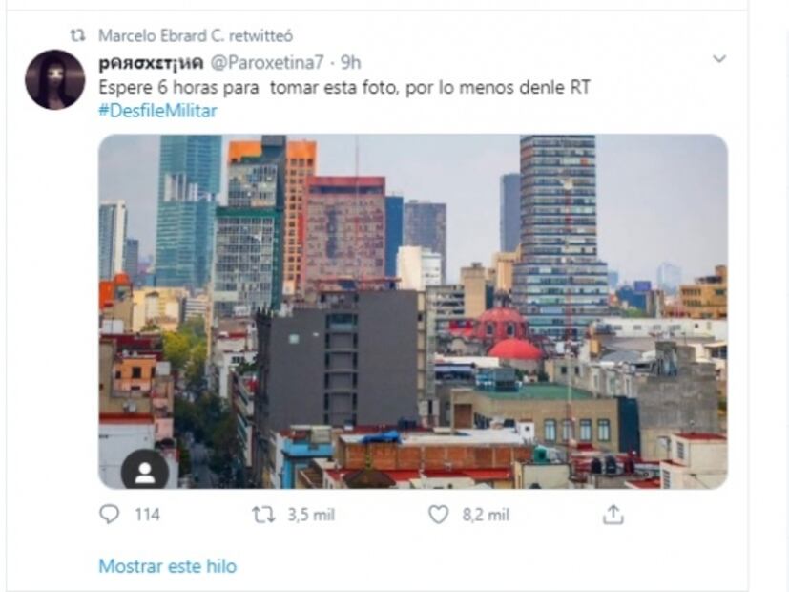
Task: Like the tweet with the heart icon
Action: tap(438, 515)
